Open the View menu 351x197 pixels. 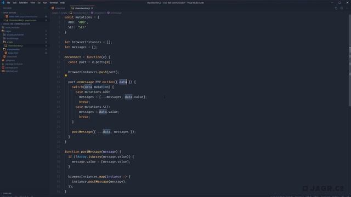point(33,3)
